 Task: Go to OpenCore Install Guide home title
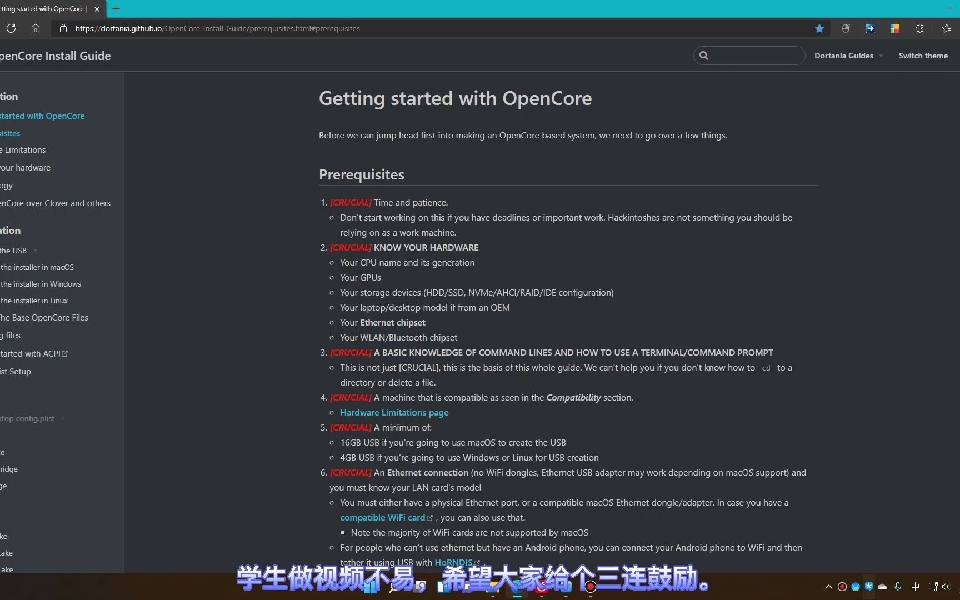pos(54,56)
